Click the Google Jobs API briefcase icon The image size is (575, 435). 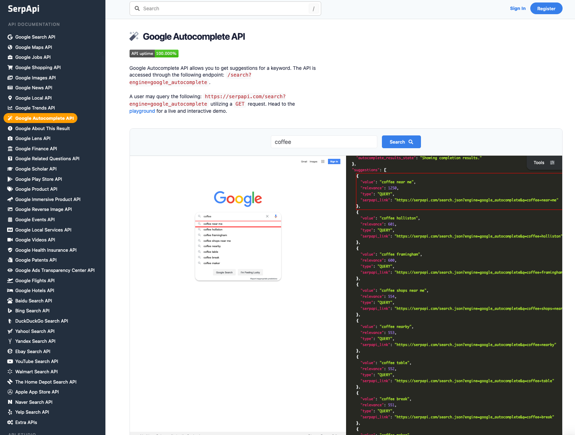point(10,57)
